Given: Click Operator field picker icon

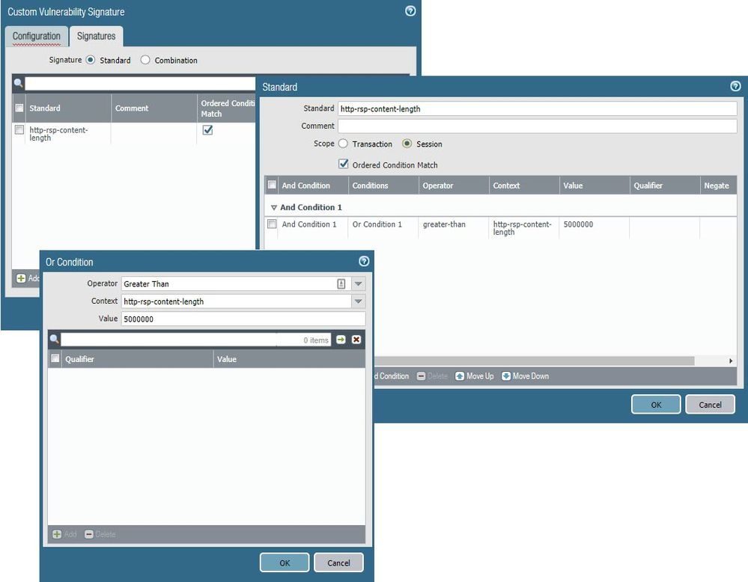Looking at the screenshot, I should 341,284.
